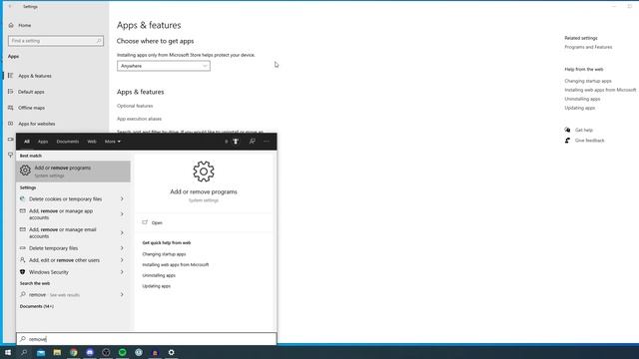
Task: Launch Google Chrome from the taskbar
Action: point(73,352)
